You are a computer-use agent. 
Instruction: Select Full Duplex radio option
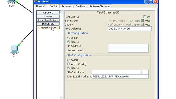click(x=124, y=24)
